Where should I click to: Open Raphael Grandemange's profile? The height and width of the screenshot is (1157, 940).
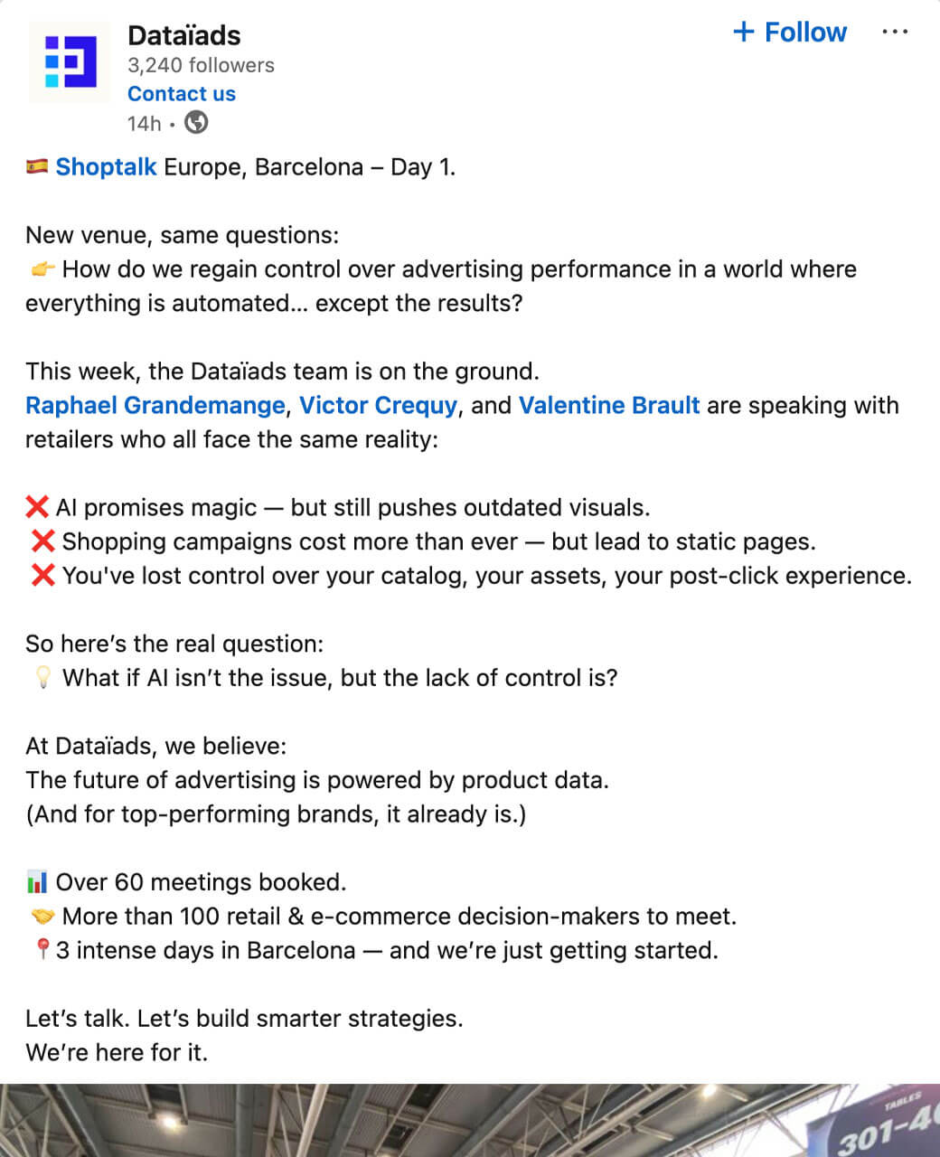click(155, 405)
